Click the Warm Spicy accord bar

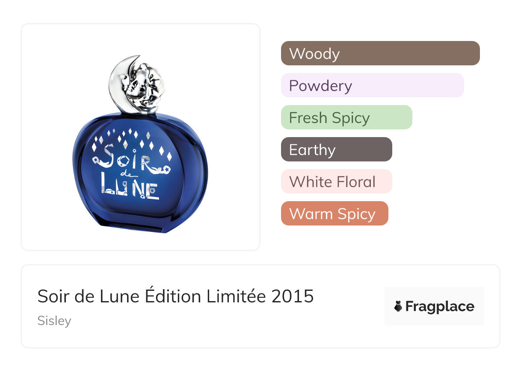click(x=334, y=214)
